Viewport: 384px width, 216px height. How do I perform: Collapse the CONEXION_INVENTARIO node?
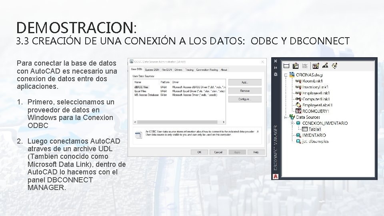[292, 123]
